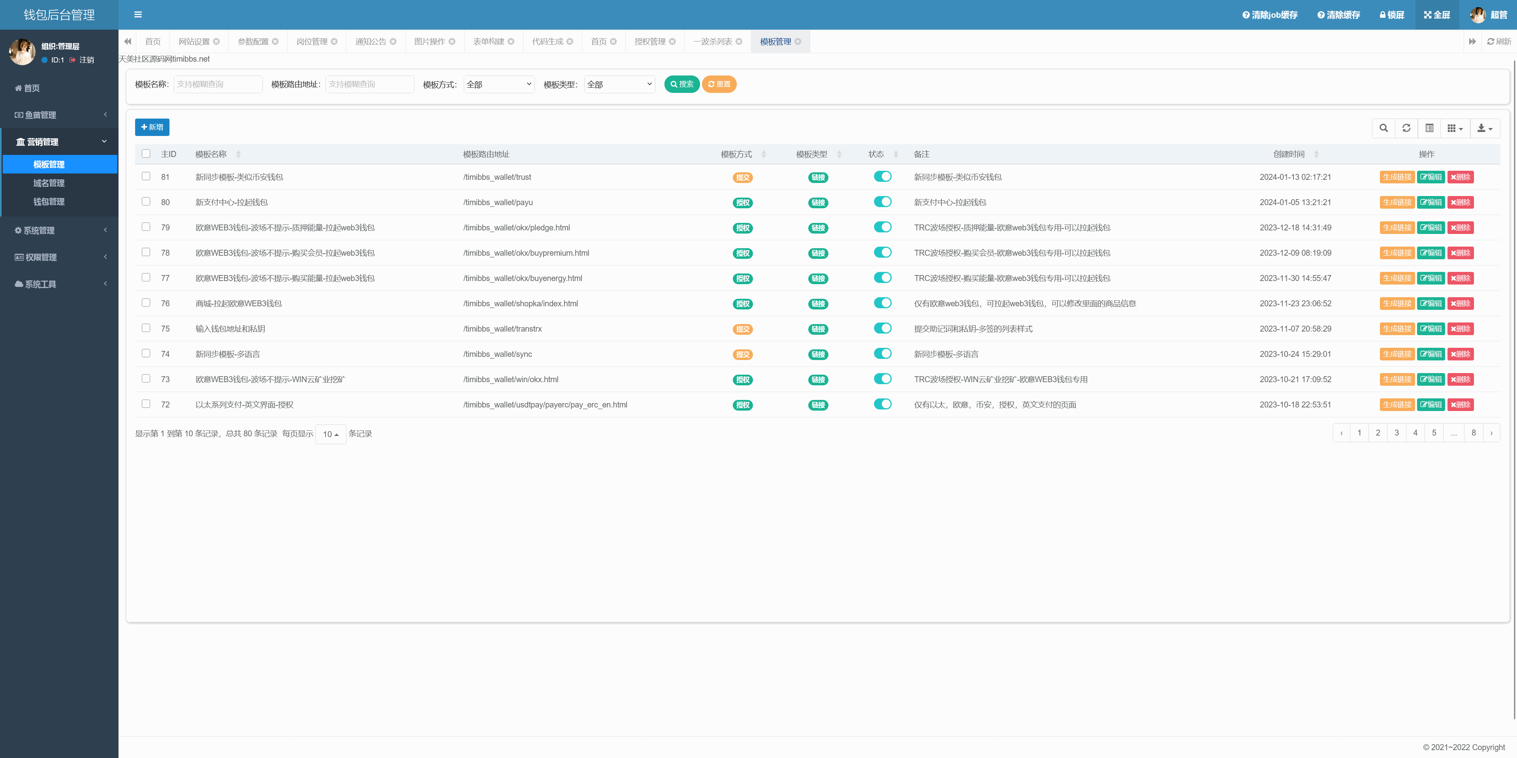Check the select-all header checkbox

click(x=146, y=153)
